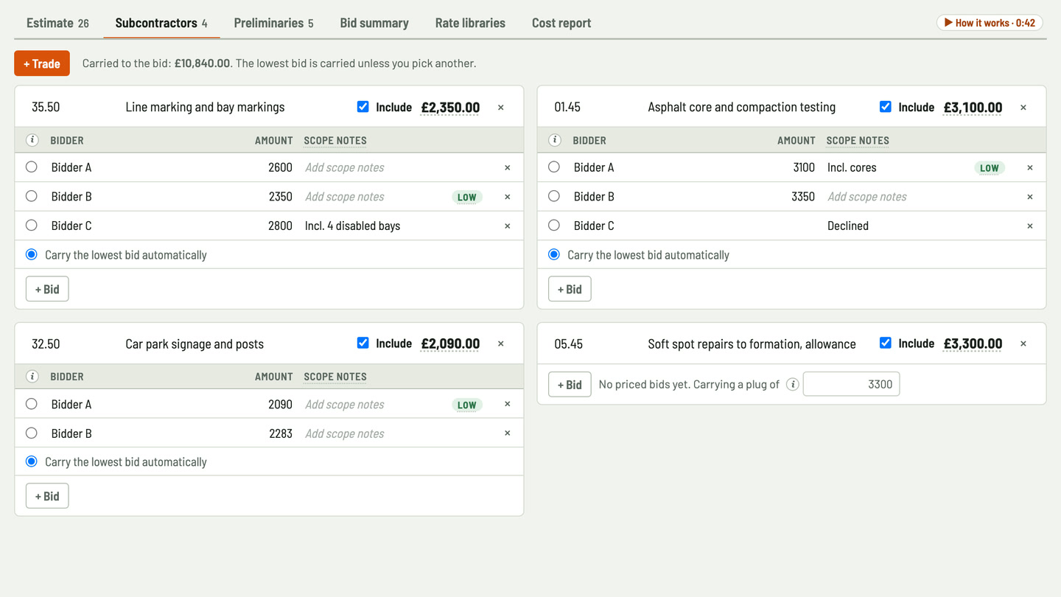1061x597 pixels.
Task: Open the Preliminaries tab
Action: coord(273,23)
